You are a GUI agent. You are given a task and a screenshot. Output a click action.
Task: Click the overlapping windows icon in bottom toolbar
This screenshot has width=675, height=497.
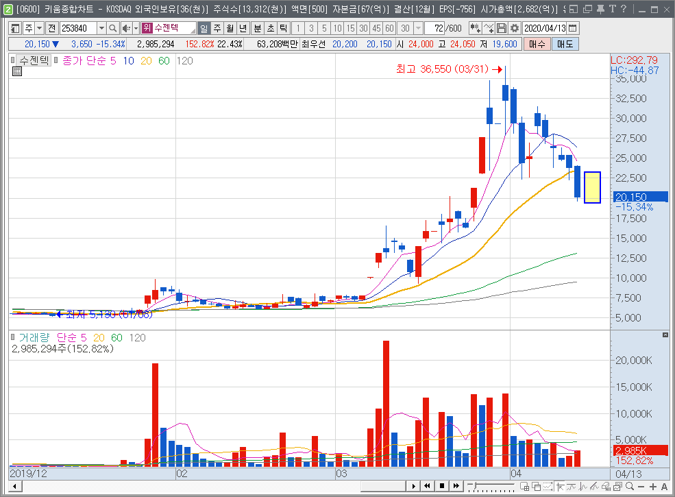(536, 487)
